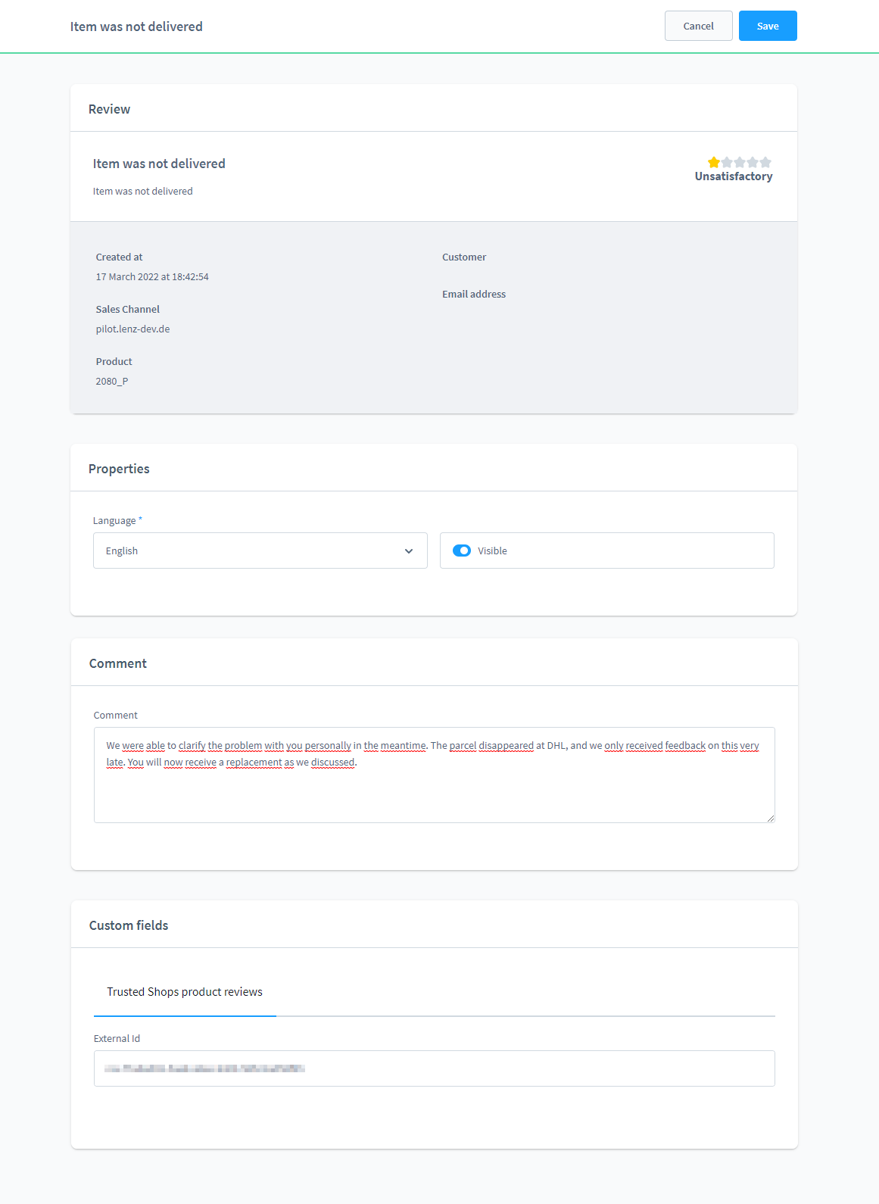Click the fourth grey rating star
The width and height of the screenshot is (879, 1204).
753,162
